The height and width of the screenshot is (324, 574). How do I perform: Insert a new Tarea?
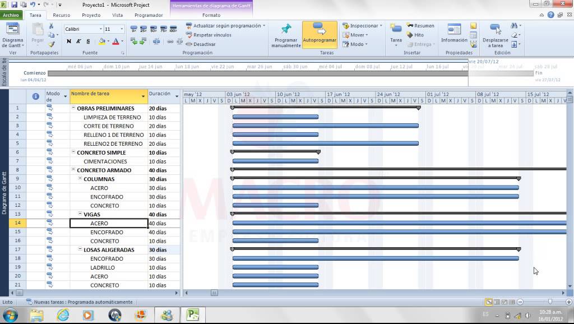(x=396, y=34)
